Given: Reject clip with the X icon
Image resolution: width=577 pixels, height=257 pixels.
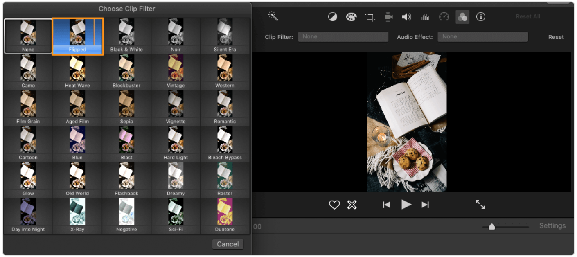Looking at the screenshot, I should click(x=352, y=205).
